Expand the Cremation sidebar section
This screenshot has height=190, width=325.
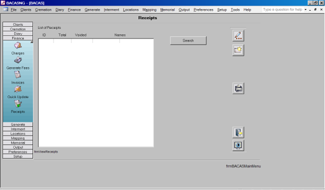coord(18,29)
